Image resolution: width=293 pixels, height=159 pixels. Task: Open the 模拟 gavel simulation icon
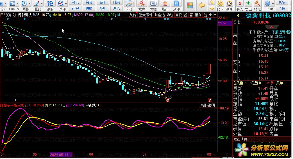point(257,3)
